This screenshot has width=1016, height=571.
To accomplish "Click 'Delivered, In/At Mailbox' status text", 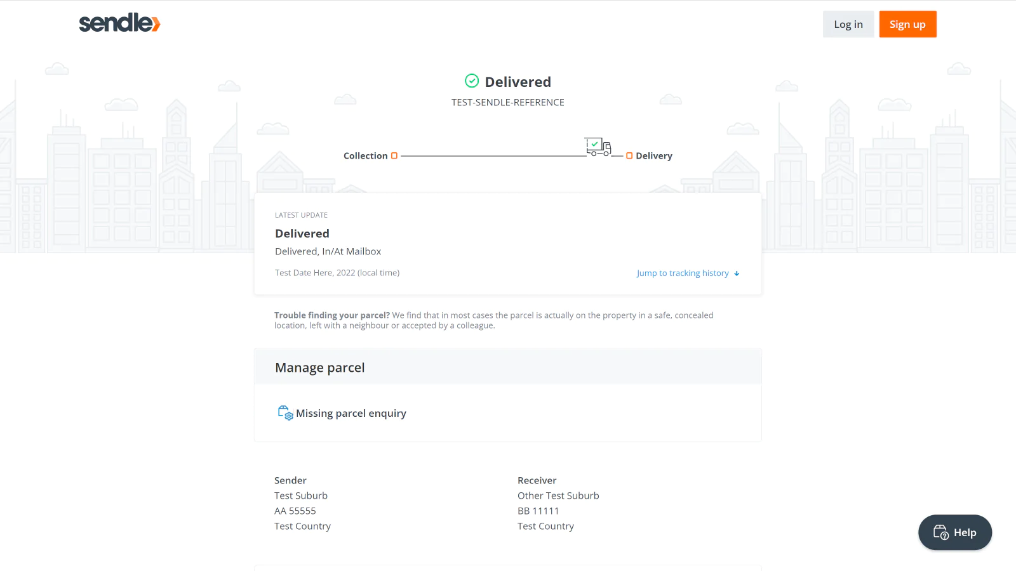I will [328, 251].
